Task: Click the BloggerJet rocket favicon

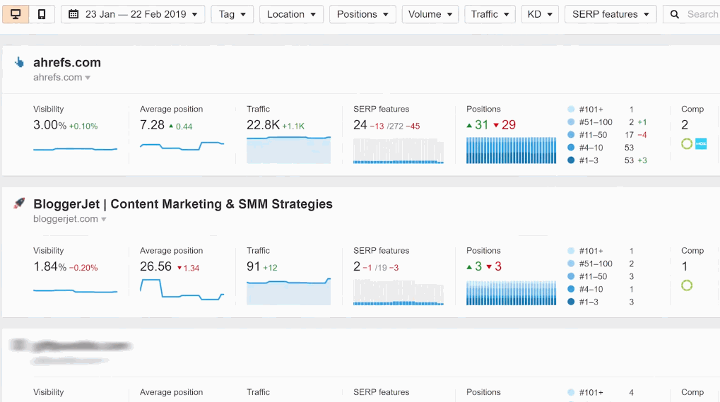Action: (x=19, y=203)
